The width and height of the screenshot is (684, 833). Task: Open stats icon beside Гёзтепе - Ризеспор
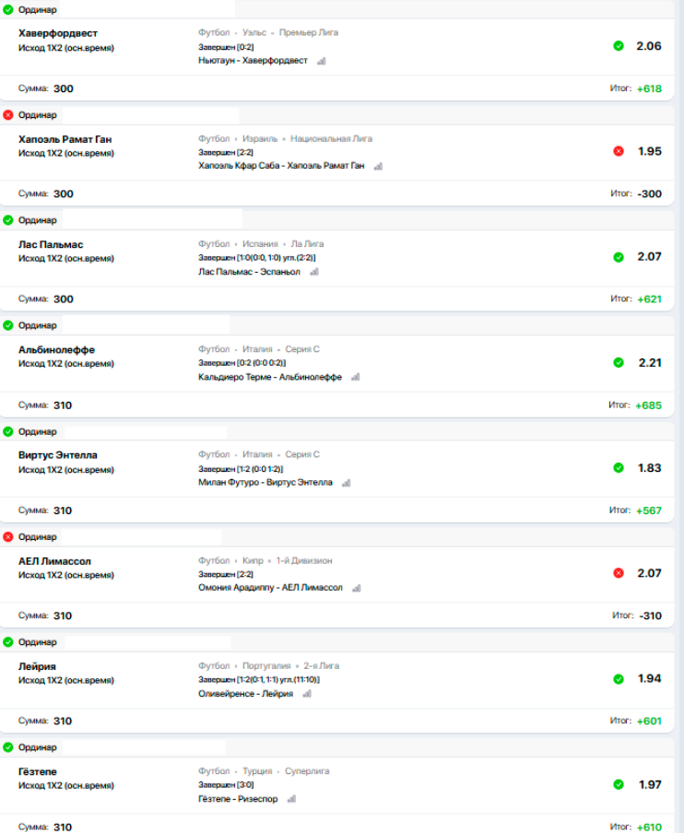click(291, 800)
